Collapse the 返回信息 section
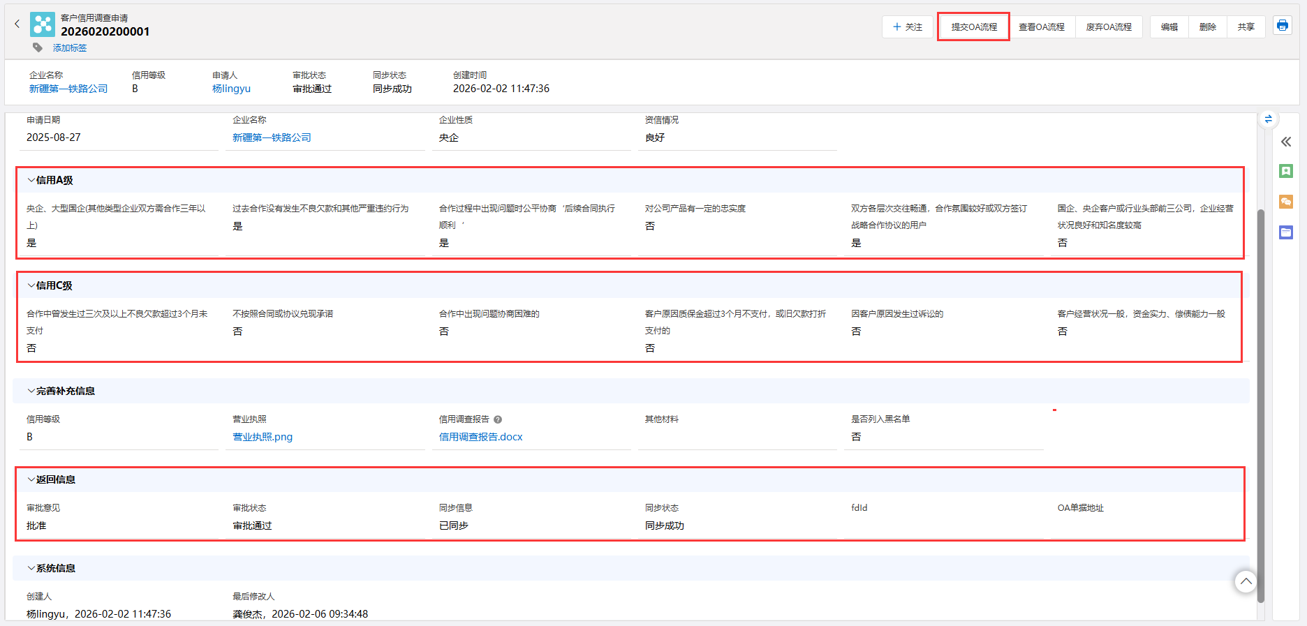 (31, 479)
